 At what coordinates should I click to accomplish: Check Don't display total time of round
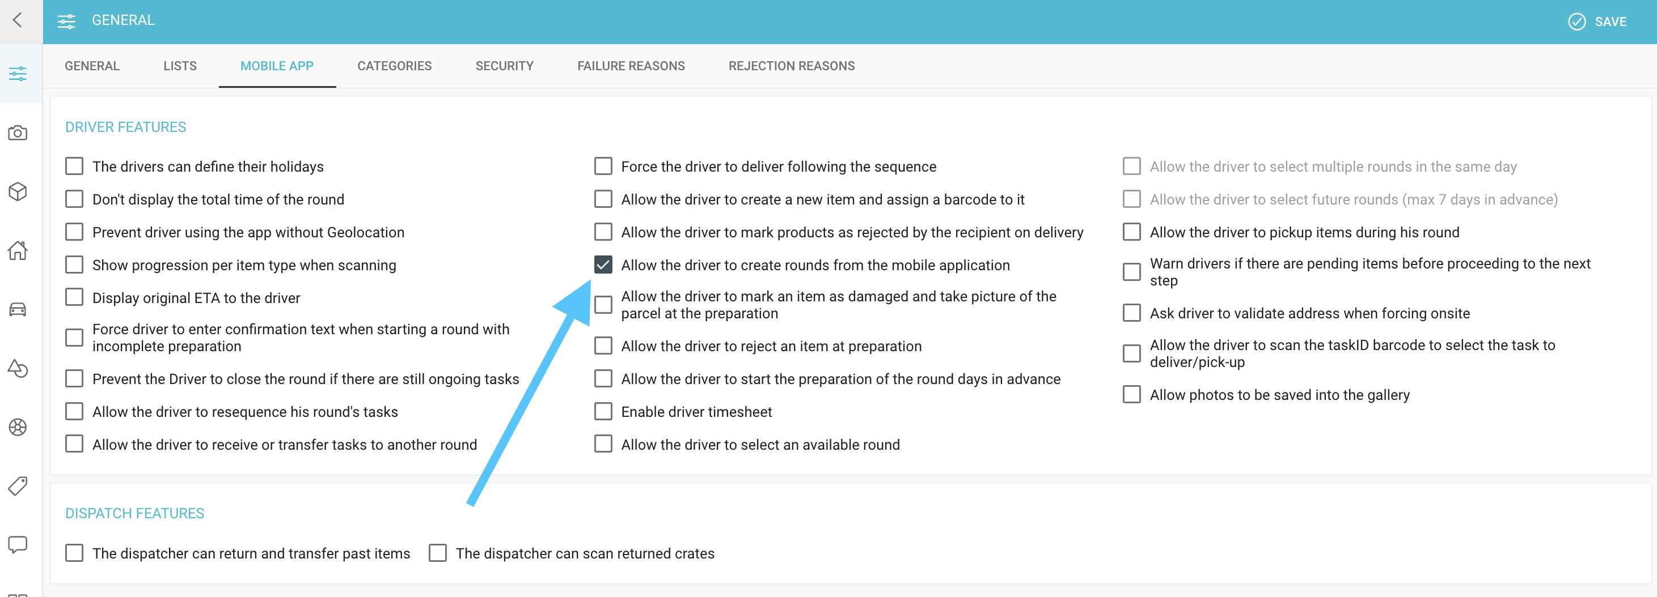(x=75, y=199)
